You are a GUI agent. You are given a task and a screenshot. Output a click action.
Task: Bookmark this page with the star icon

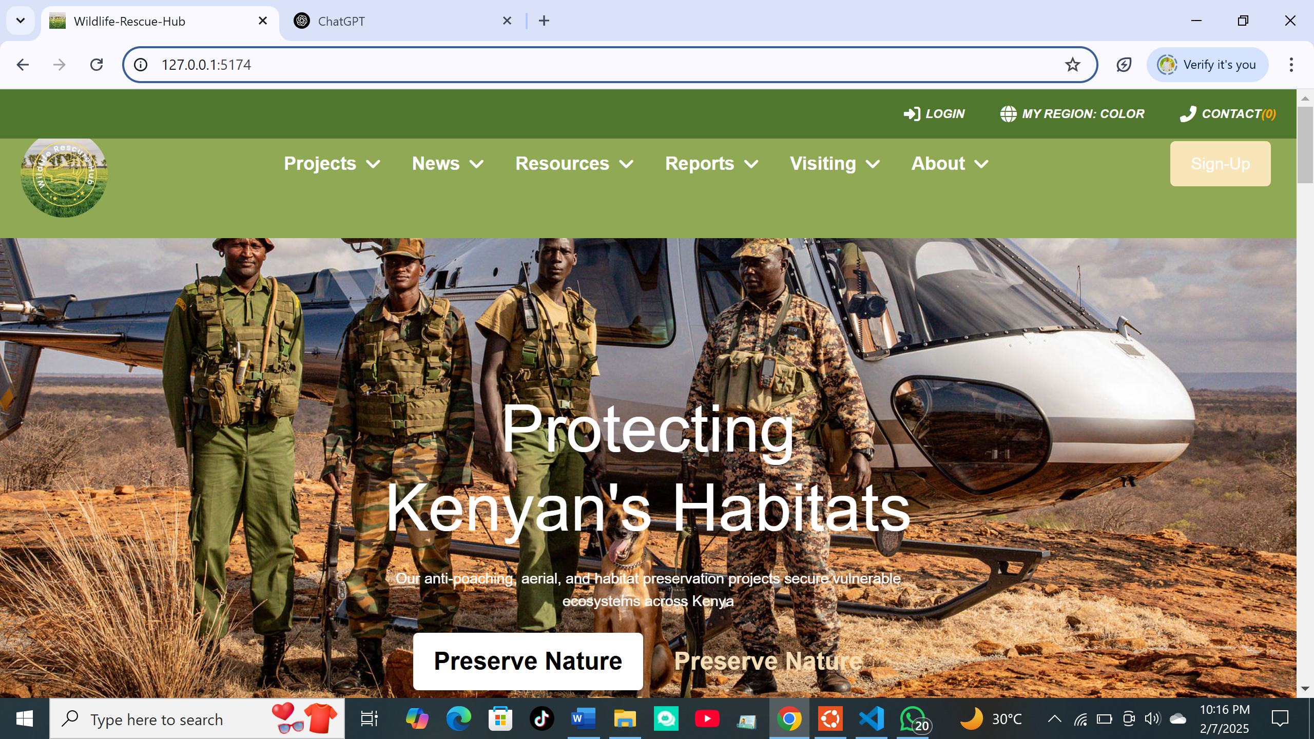[1072, 65]
